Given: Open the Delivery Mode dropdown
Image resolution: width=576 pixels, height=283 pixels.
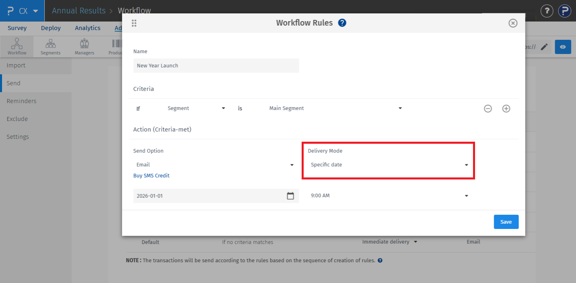Looking at the screenshot, I should (466, 165).
